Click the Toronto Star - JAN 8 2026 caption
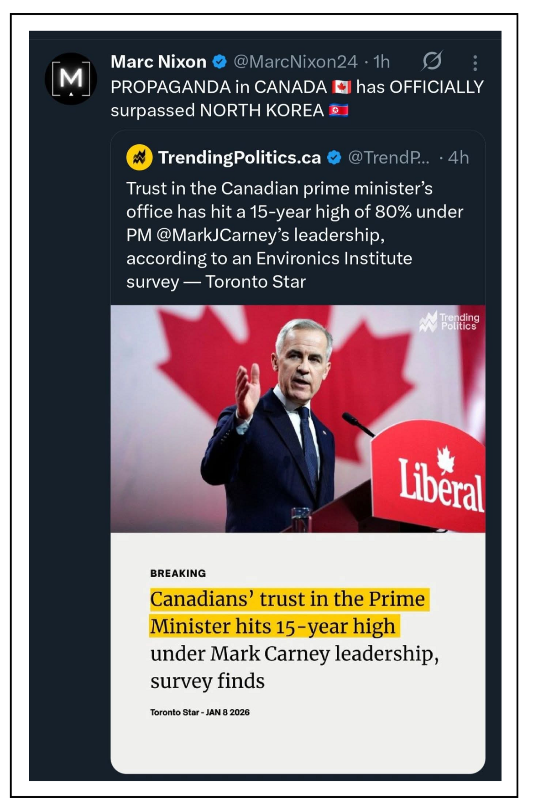The height and width of the screenshot is (811, 533). pos(200,712)
